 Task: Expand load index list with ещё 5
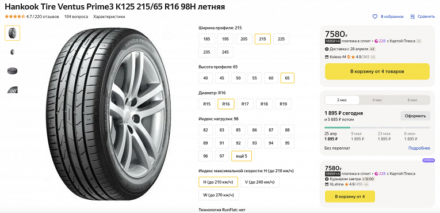(242, 156)
